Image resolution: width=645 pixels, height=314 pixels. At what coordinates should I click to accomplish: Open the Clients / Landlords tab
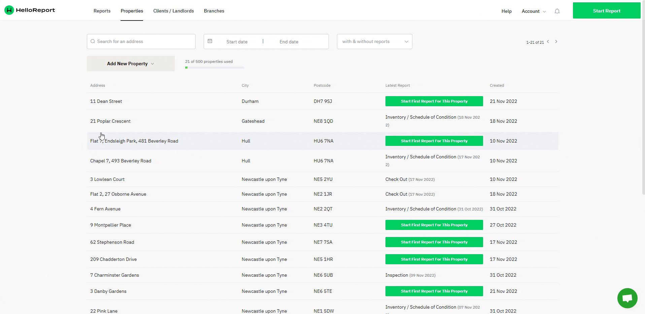pyautogui.click(x=173, y=11)
